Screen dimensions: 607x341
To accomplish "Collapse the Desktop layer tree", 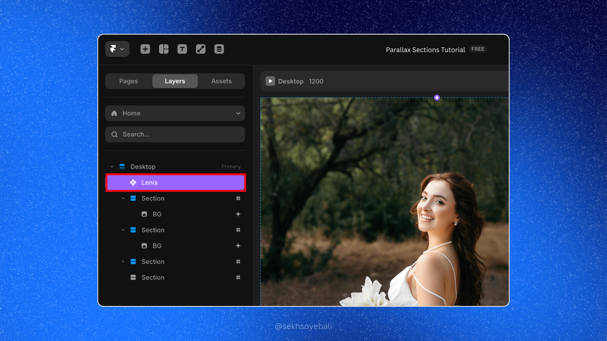I will coord(112,167).
